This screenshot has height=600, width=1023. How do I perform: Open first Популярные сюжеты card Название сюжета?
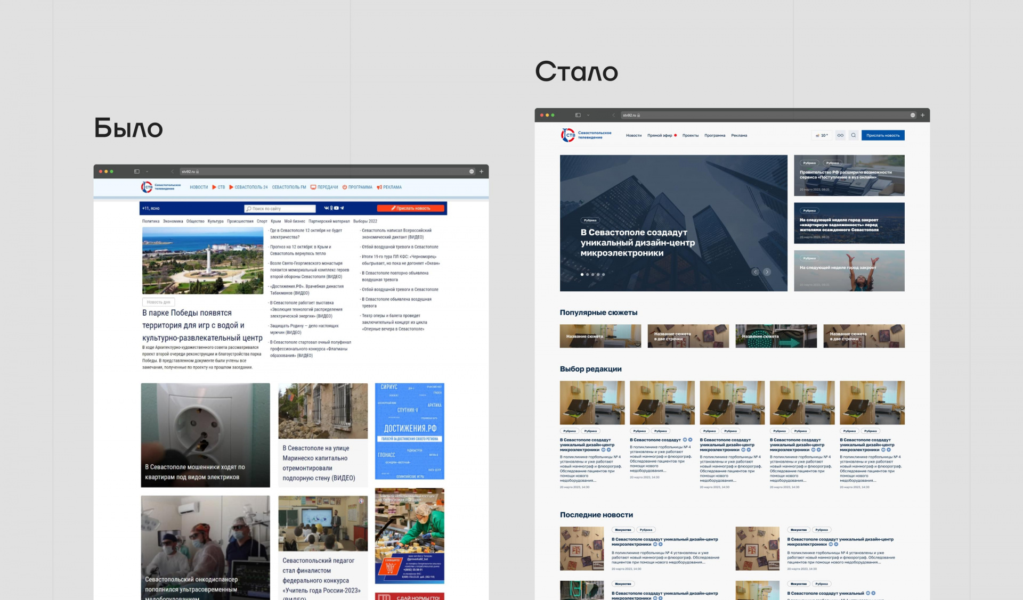point(600,336)
